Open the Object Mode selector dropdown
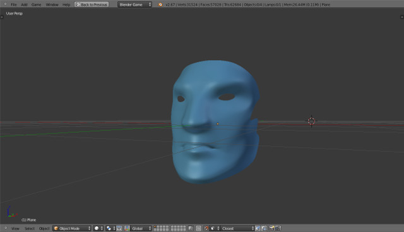 point(72,228)
